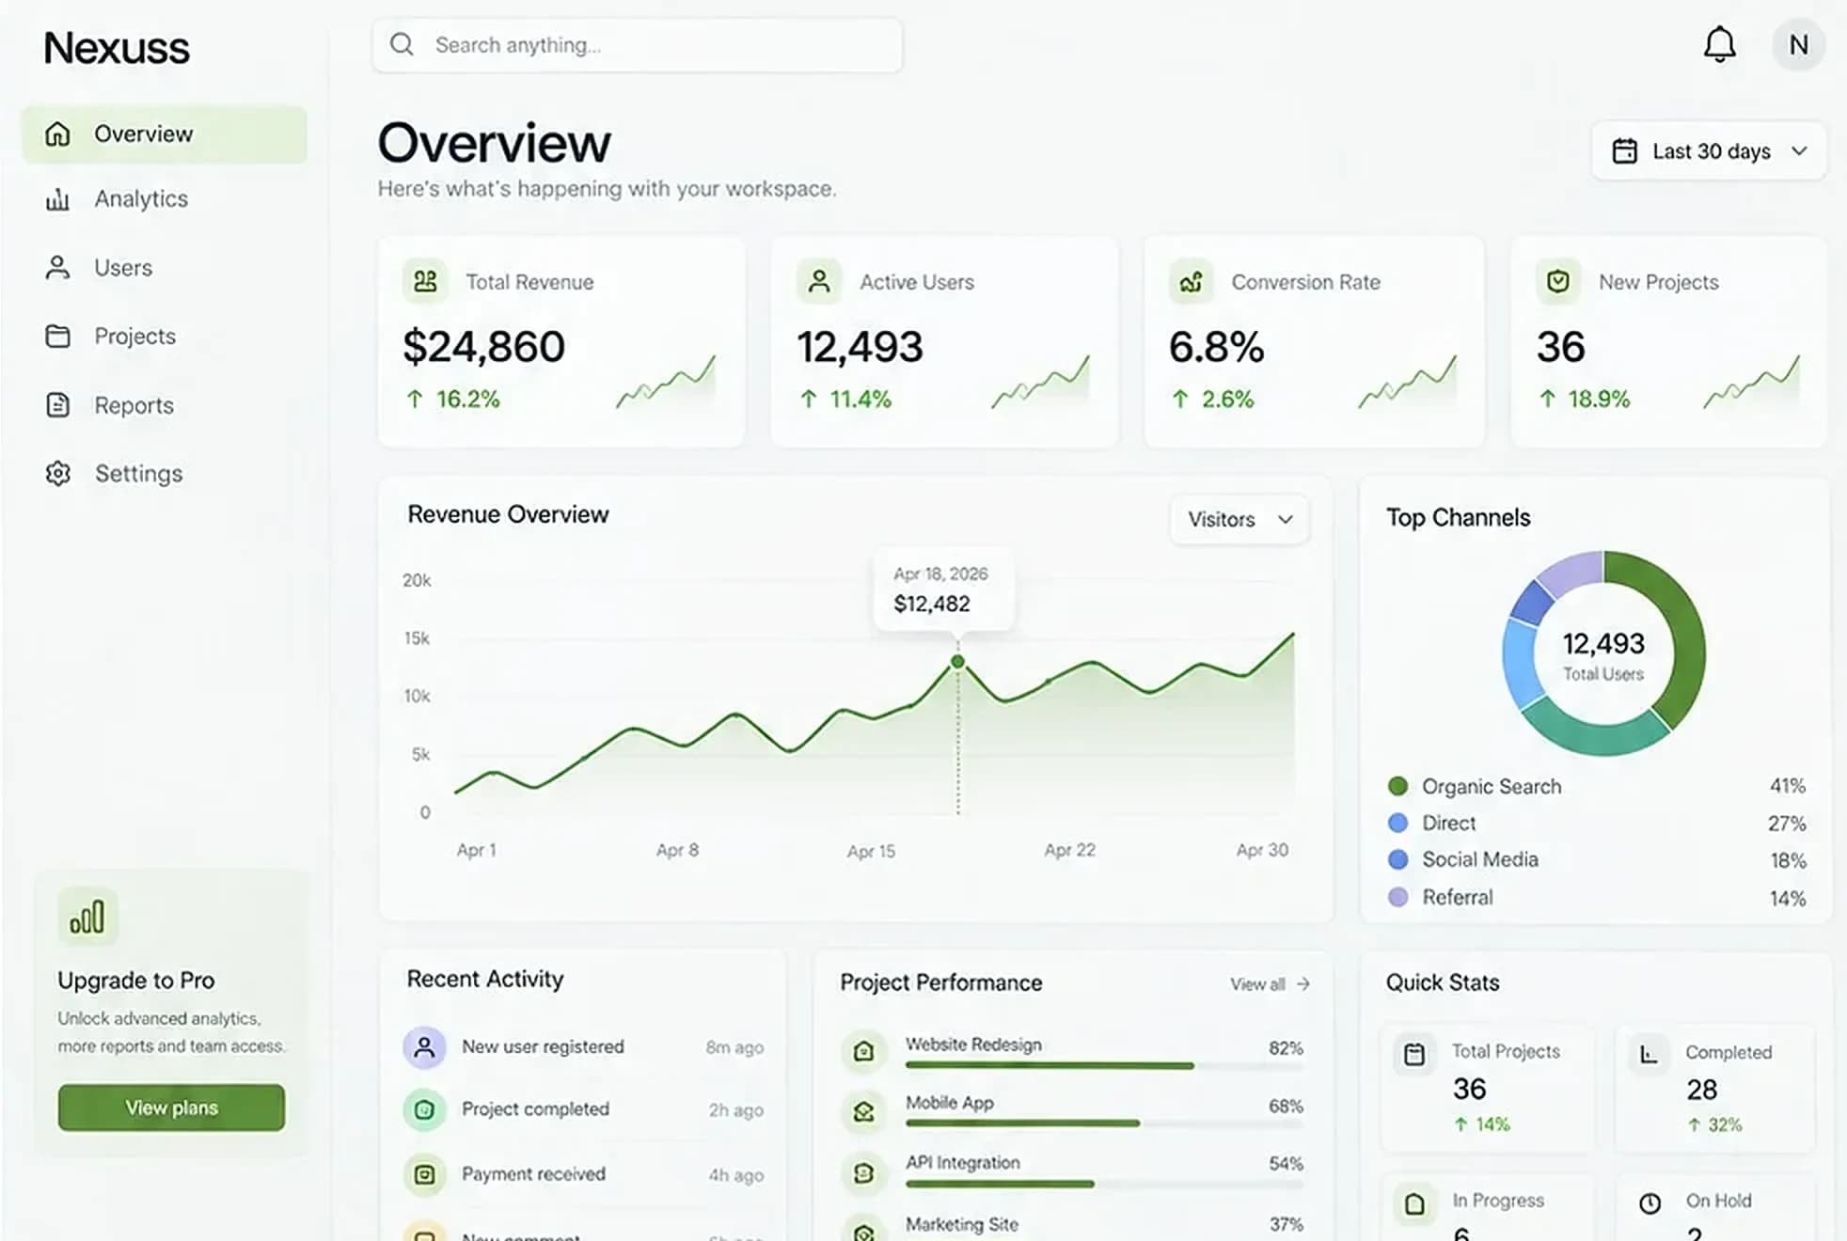
Task: Click the New Projects shield icon
Action: 1558,281
